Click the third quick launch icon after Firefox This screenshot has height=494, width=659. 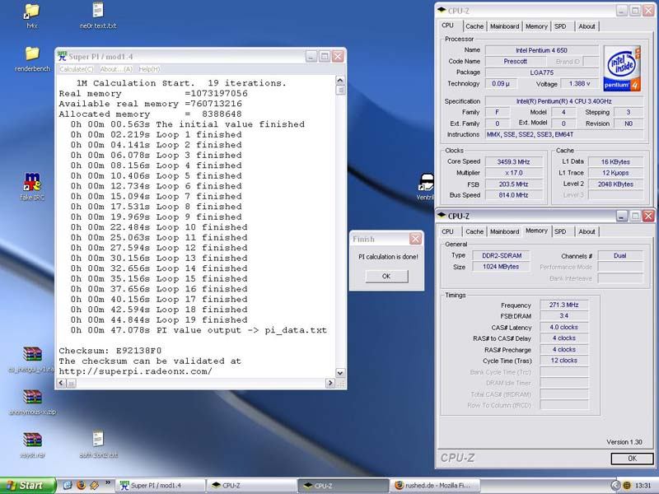95,486
